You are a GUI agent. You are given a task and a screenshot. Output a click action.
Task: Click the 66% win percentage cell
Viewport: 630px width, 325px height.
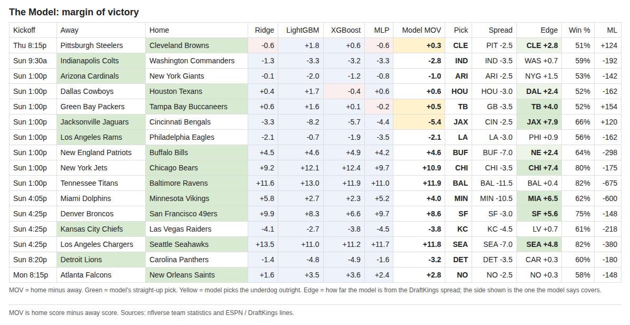point(578,122)
